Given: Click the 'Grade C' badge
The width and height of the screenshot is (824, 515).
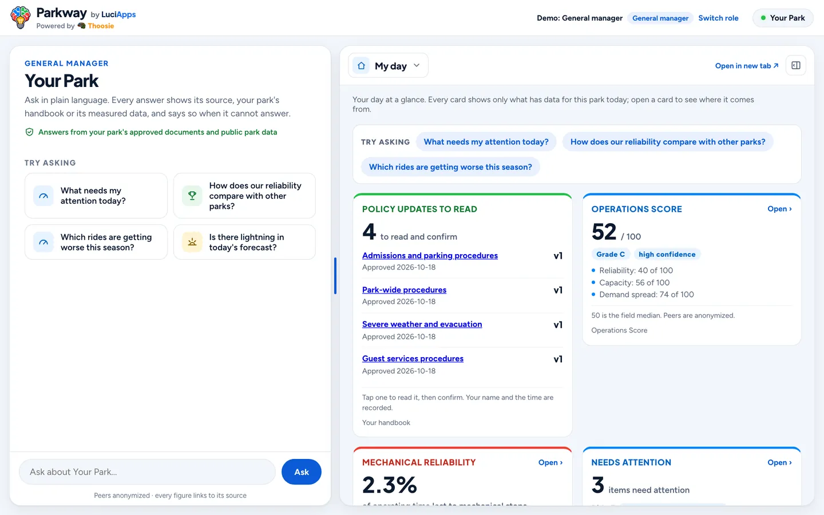Looking at the screenshot, I should point(611,254).
